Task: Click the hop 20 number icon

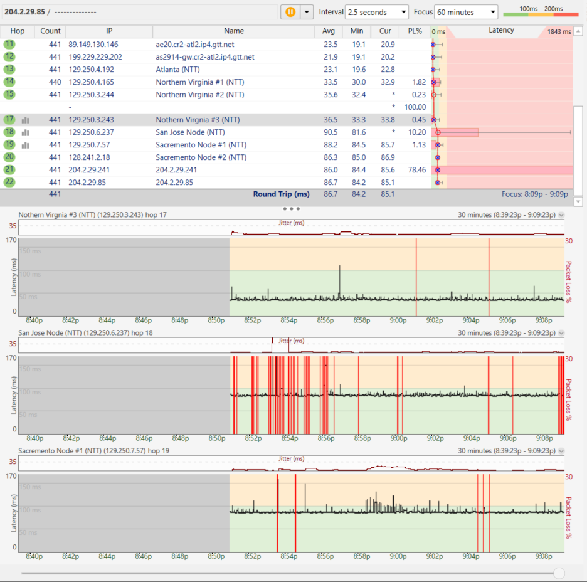Action: [9, 157]
